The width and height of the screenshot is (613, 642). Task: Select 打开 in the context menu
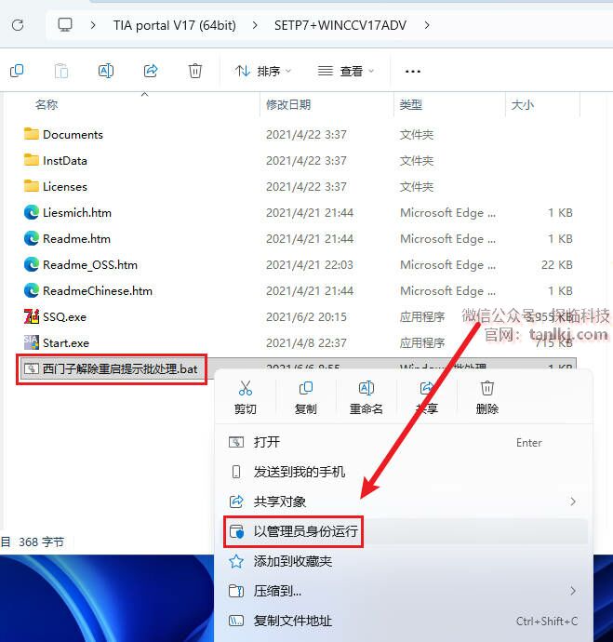pos(404,442)
